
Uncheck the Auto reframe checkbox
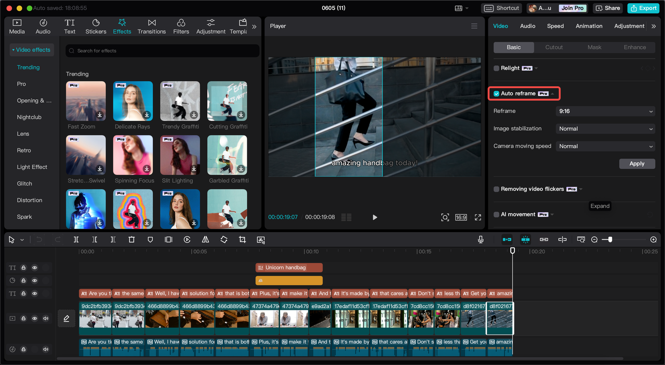pyautogui.click(x=497, y=94)
